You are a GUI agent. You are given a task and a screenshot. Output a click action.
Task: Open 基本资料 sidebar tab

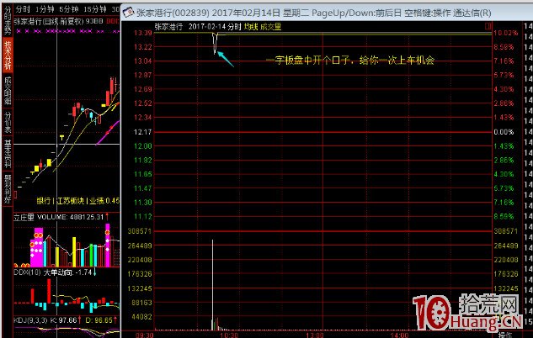pyautogui.click(x=8, y=153)
